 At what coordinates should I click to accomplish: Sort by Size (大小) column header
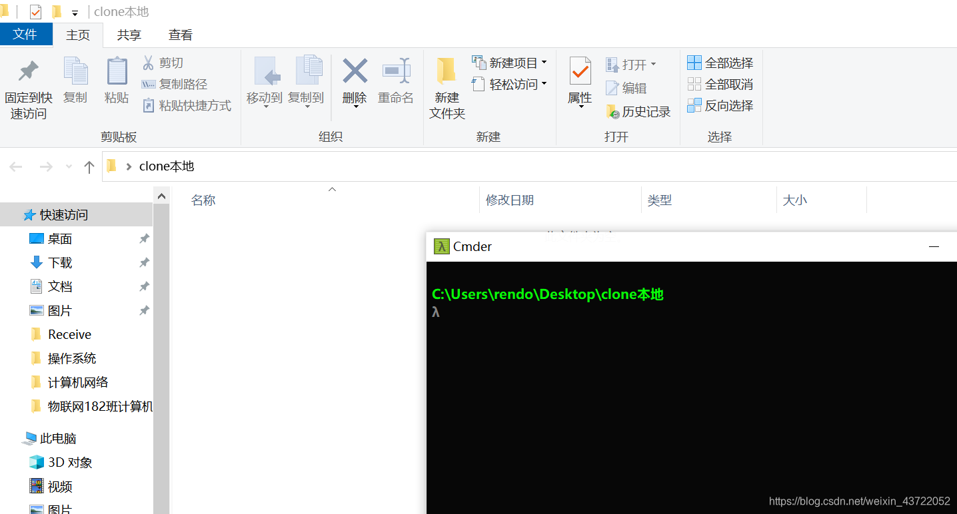coord(794,200)
